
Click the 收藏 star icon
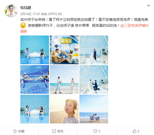point(15,131)
